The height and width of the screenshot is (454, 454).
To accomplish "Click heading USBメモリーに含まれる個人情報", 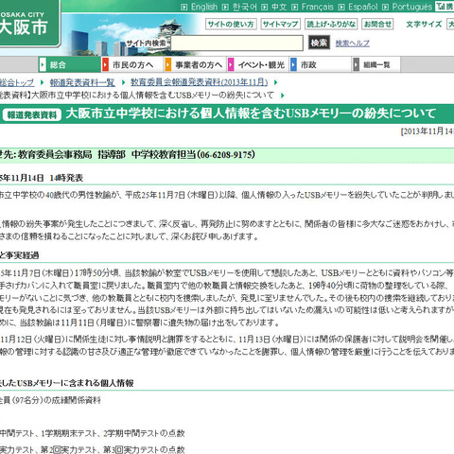I will pyautogui.click(x=75, y=383).
